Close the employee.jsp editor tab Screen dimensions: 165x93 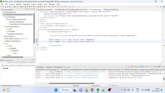pos(102,10)
